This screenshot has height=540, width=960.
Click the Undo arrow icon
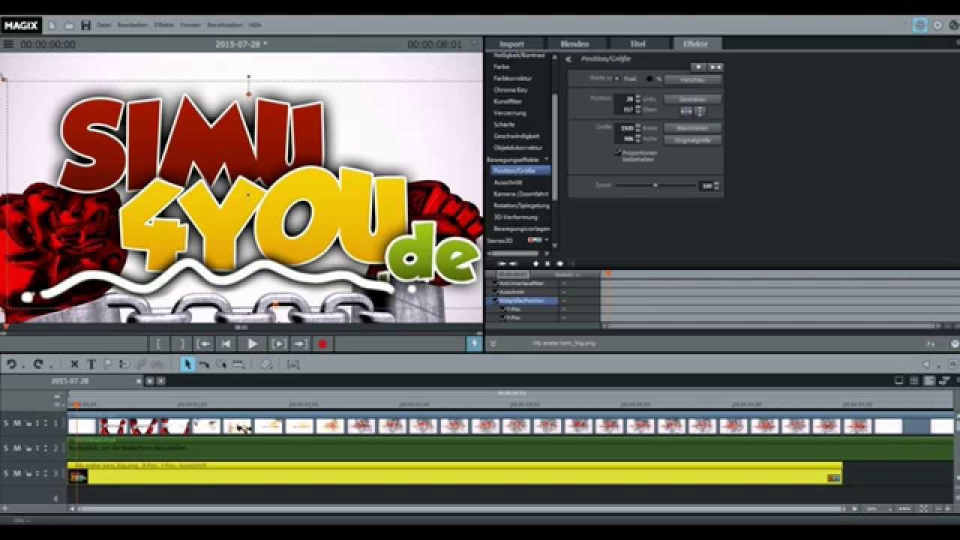pos(11,364)
